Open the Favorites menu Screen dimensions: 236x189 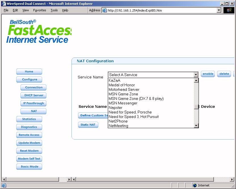40,10
